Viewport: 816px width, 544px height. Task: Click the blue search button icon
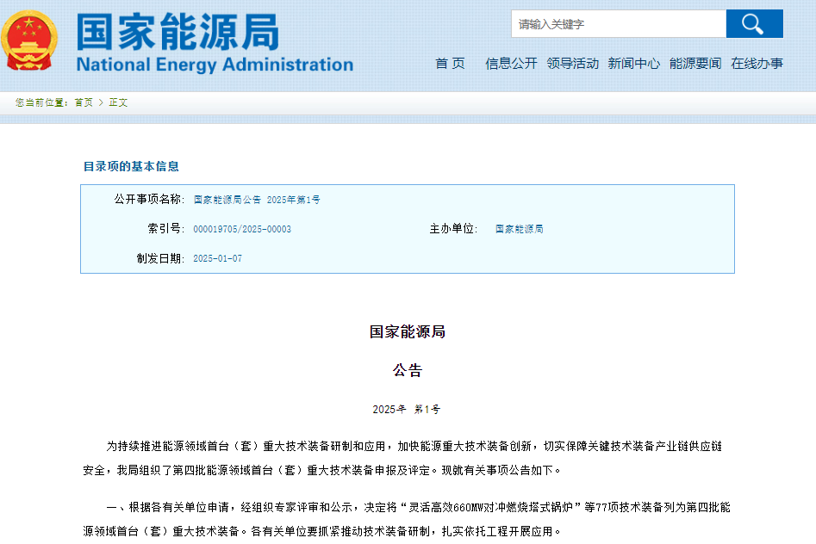pyautogui.click(x=754, y=23)
